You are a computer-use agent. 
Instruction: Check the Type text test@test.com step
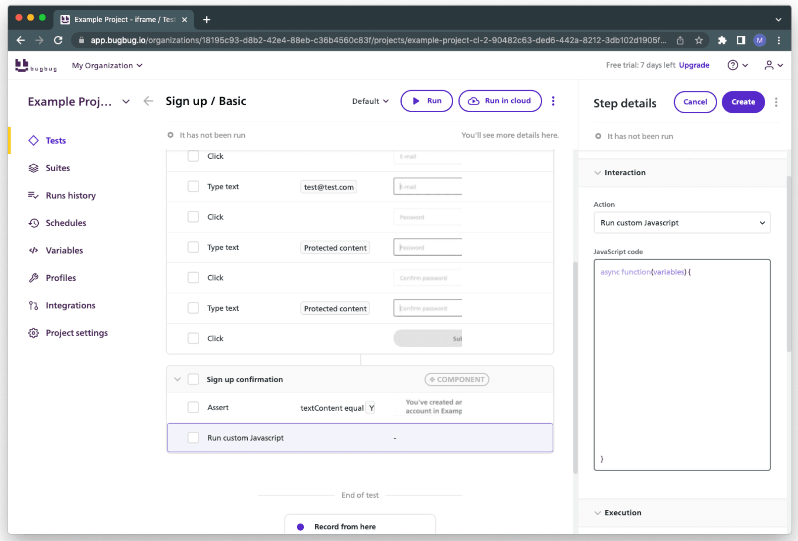click(x=193, y=187)
